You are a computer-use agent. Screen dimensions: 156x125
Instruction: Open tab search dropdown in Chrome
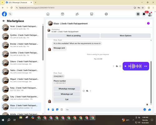click(2, 2)
